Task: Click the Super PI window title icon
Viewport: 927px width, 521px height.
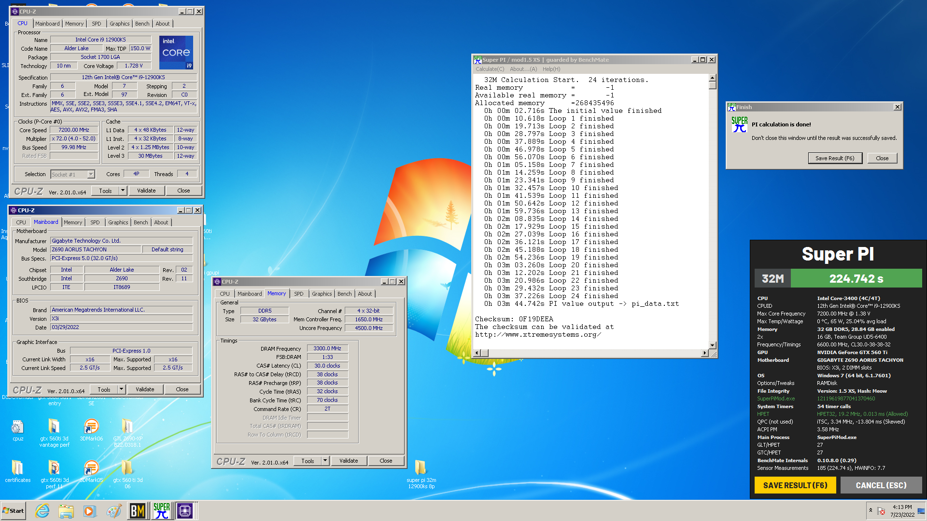Action: pyautogui.click(x=477, y=60)
